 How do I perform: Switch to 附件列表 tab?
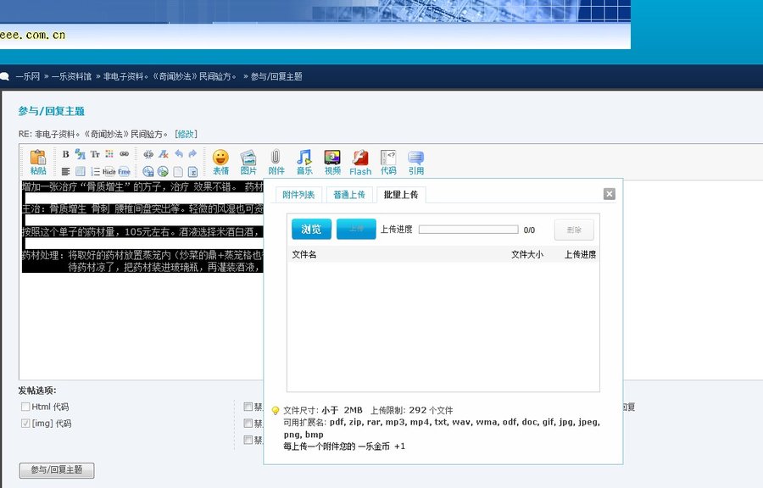(x=298, y=195)
